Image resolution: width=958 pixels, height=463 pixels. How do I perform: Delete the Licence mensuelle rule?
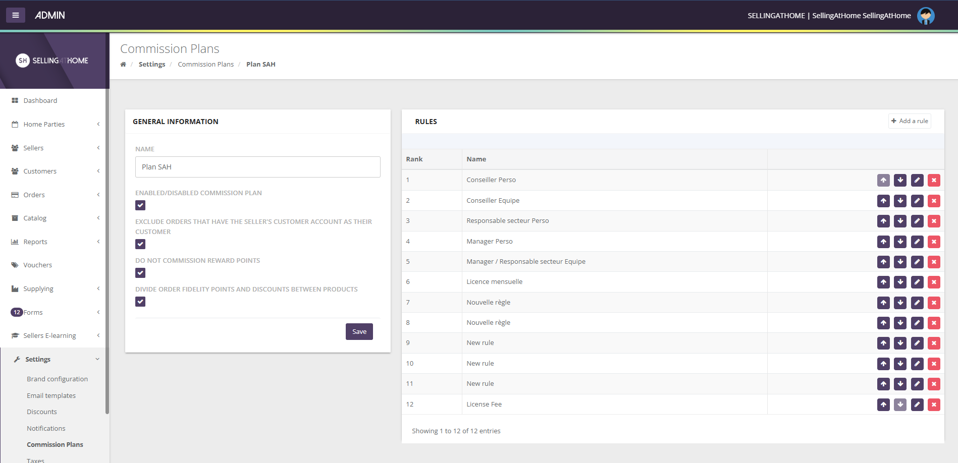pyautogui.click(x=934, y=282)
